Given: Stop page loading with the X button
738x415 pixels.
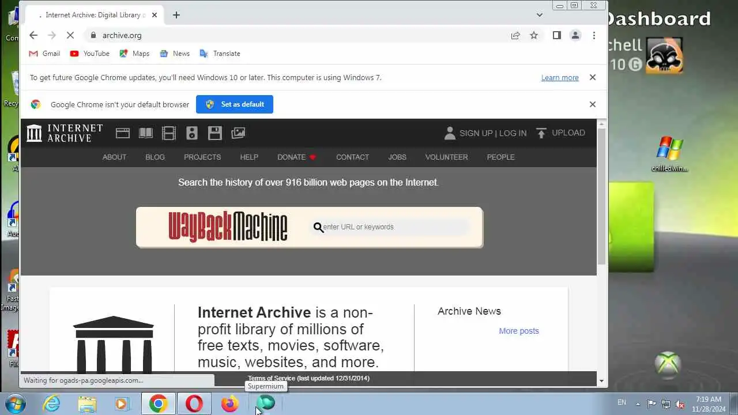Looking at the screenshot, I should [x=70, y=35].
